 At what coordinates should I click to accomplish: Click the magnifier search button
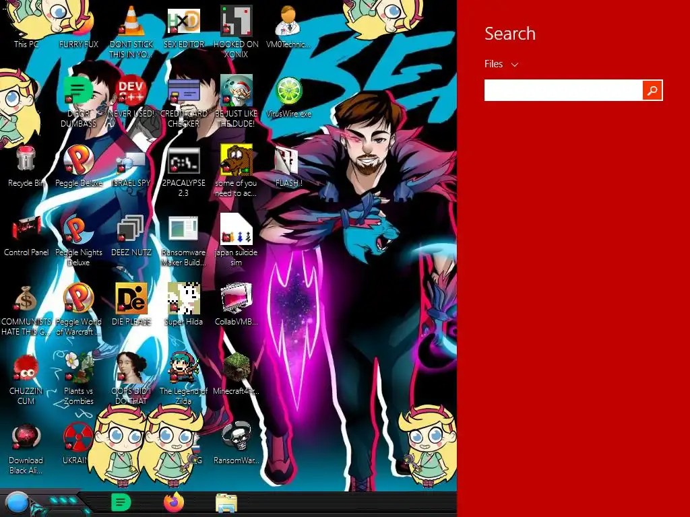pos(652,90)
